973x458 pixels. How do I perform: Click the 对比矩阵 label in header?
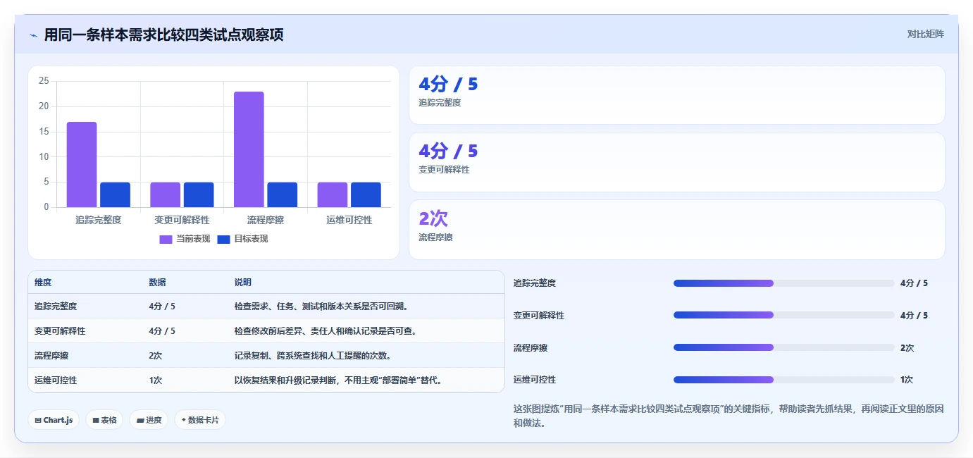pos(925,34)
